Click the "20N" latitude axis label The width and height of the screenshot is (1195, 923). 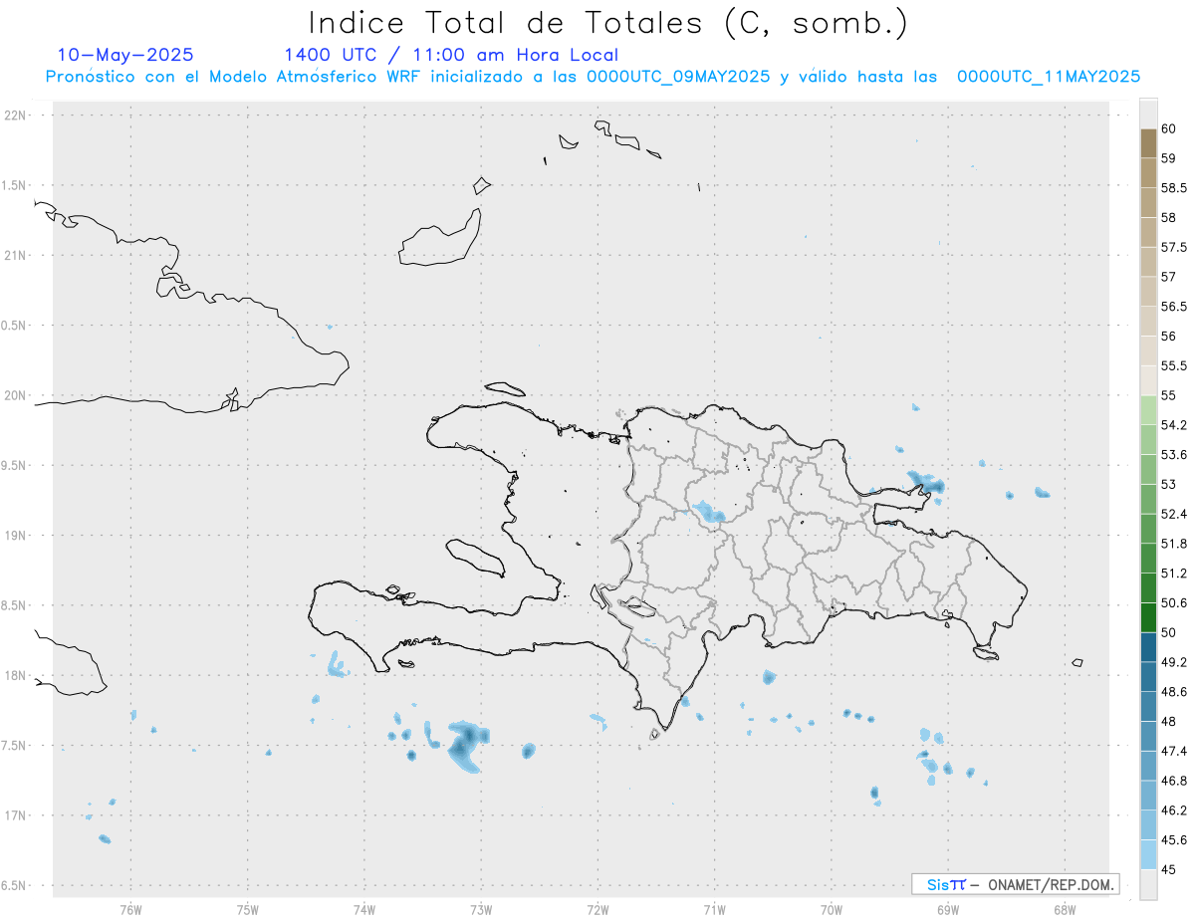[x=17, y=395]
